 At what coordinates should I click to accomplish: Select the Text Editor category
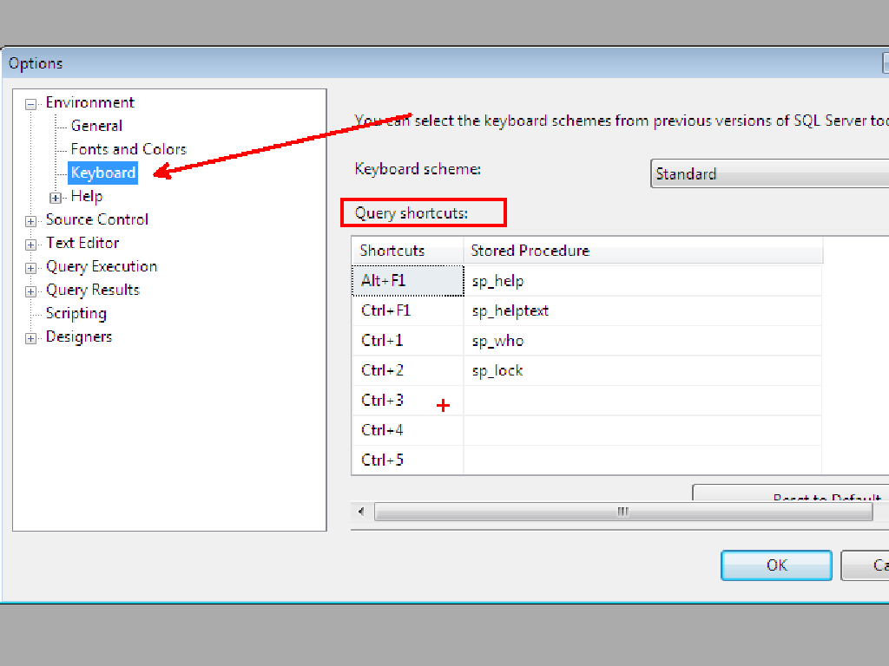click(82, 243)
